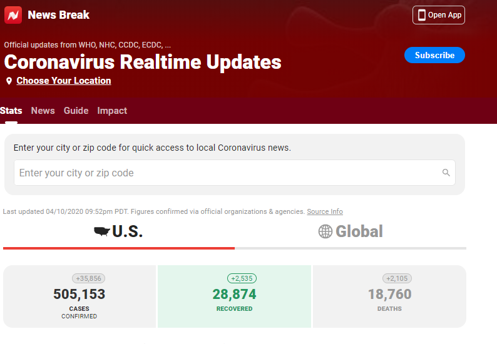Screen dimensions: 497x344
Task: Click the globe icon beside Global
Action: tap(325, 232)
